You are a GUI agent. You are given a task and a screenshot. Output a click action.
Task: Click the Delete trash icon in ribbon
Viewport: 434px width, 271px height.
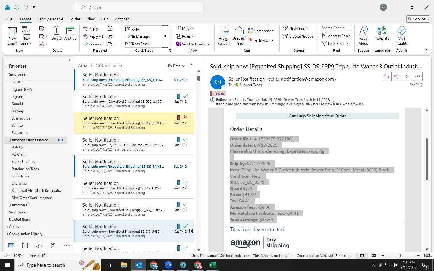[56, 33]
